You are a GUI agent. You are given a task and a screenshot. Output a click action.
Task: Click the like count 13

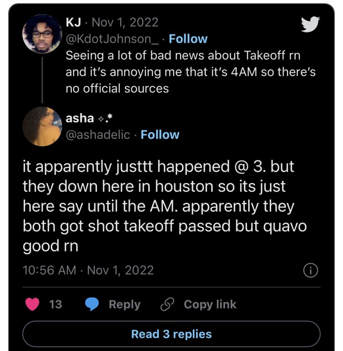(55, 304)
